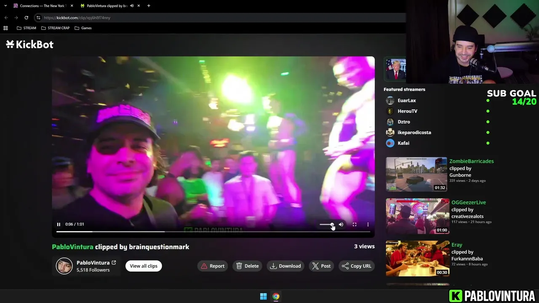Open the Windows Start menu
Viewport: 539px width, 303px height.
tap(263, 296)
